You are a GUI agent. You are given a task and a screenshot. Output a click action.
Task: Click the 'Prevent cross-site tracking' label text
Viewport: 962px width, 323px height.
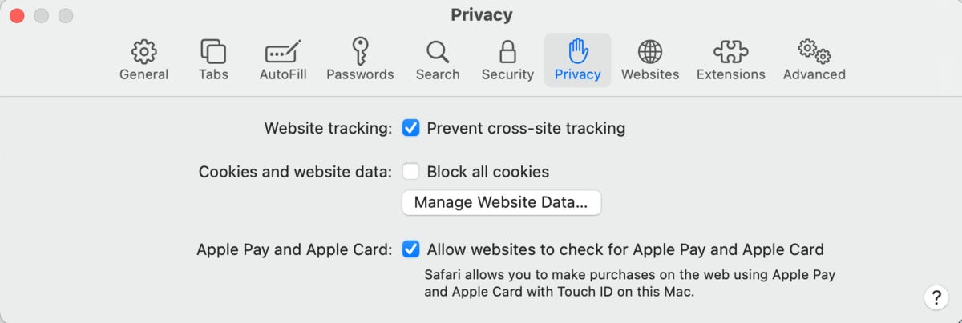click(526, 128)
